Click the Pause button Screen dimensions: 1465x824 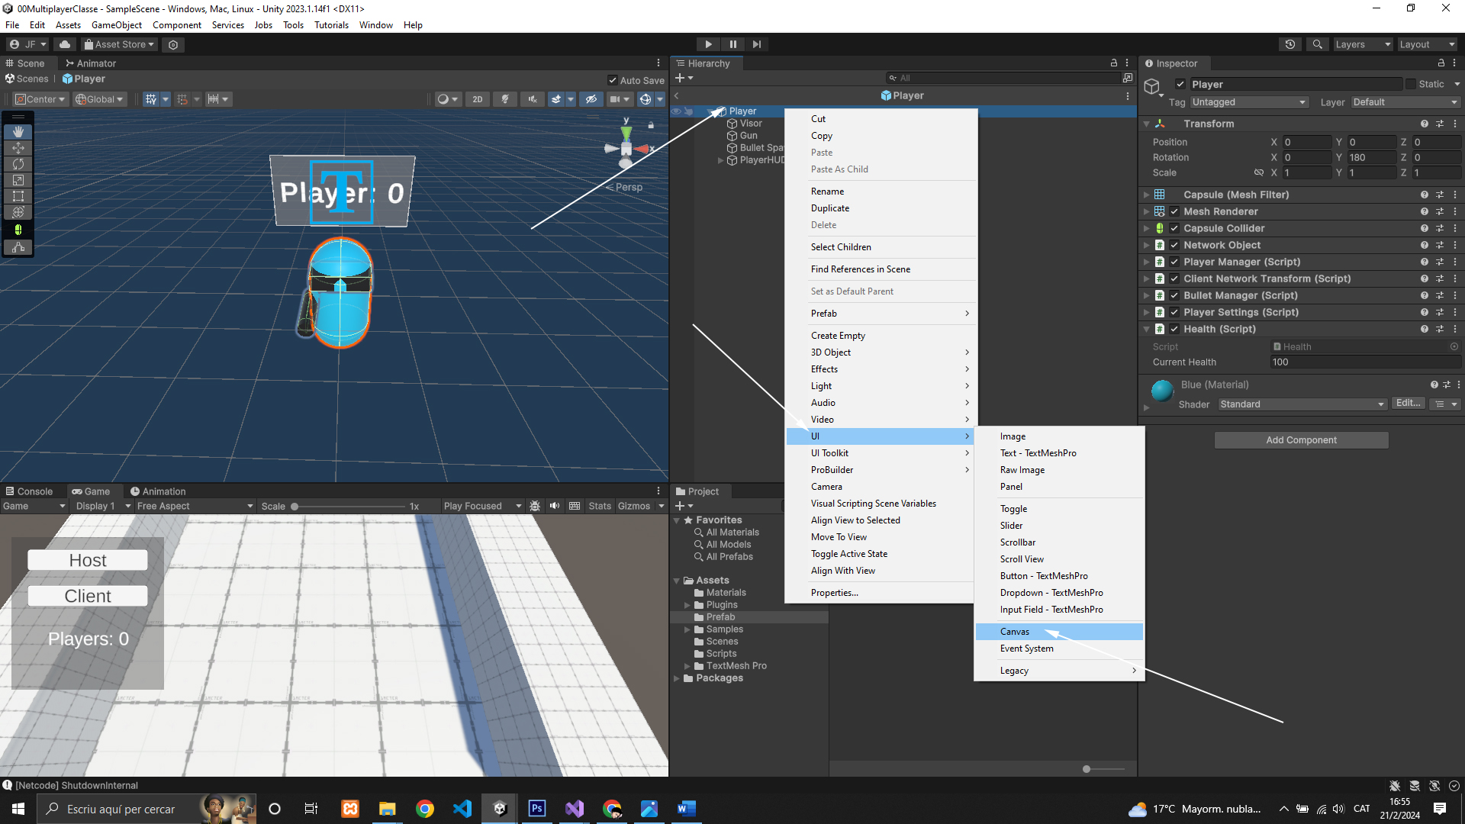tap(732, 44)
